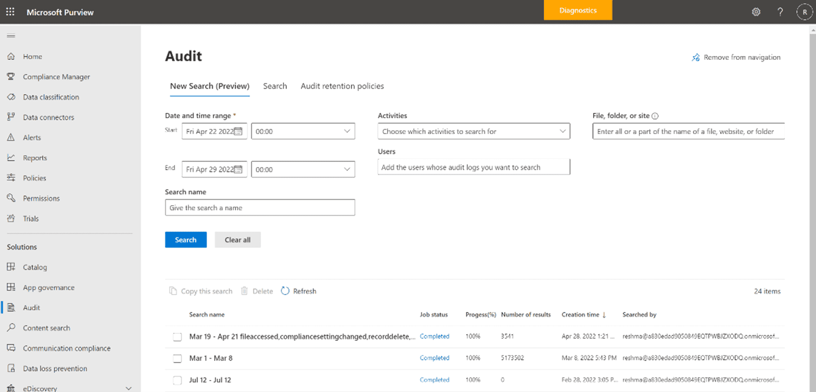View Alerts from the navigation menu

pyautogui.click(x=32, y=137)
